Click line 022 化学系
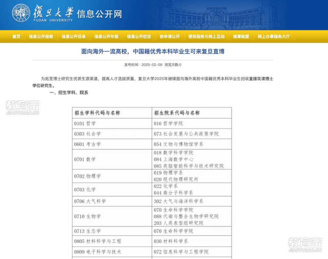The height and width of the screenshot is (259, 328). tap(166, 186)
